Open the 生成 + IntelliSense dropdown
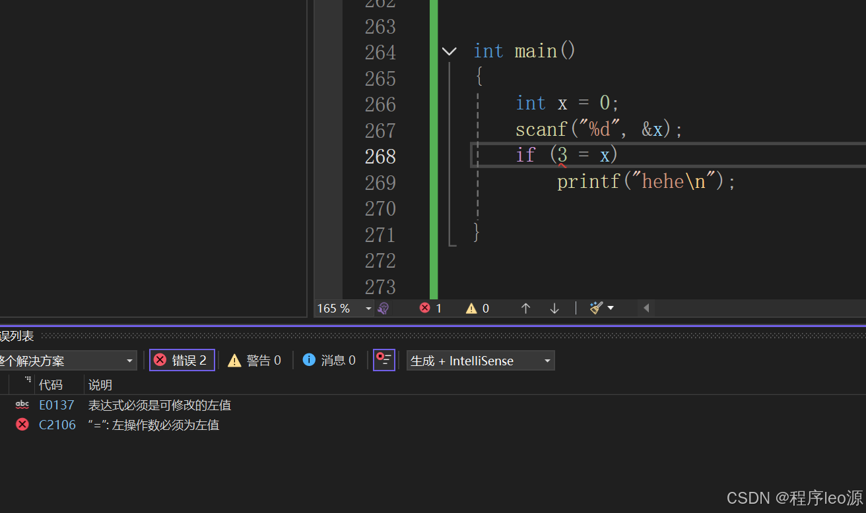The image size is (866, 513). click(481, 361)
